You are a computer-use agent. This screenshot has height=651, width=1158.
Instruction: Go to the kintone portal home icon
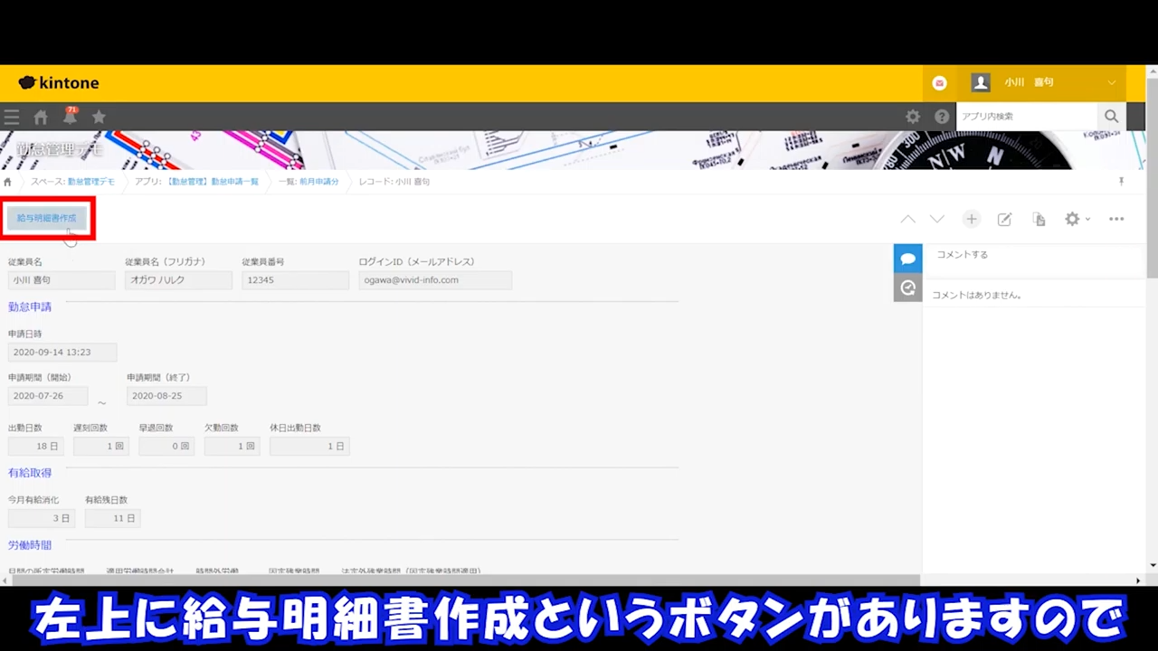click(41, 117)
